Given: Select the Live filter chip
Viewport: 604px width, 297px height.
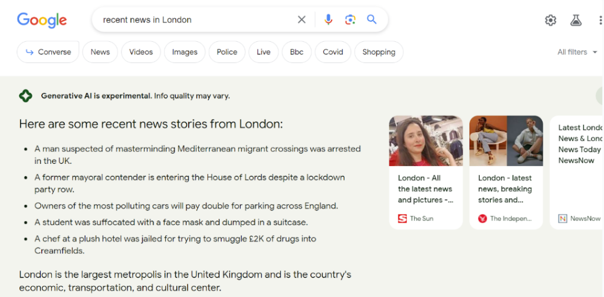Looking at the screenshot, I should tap(264, 52).
